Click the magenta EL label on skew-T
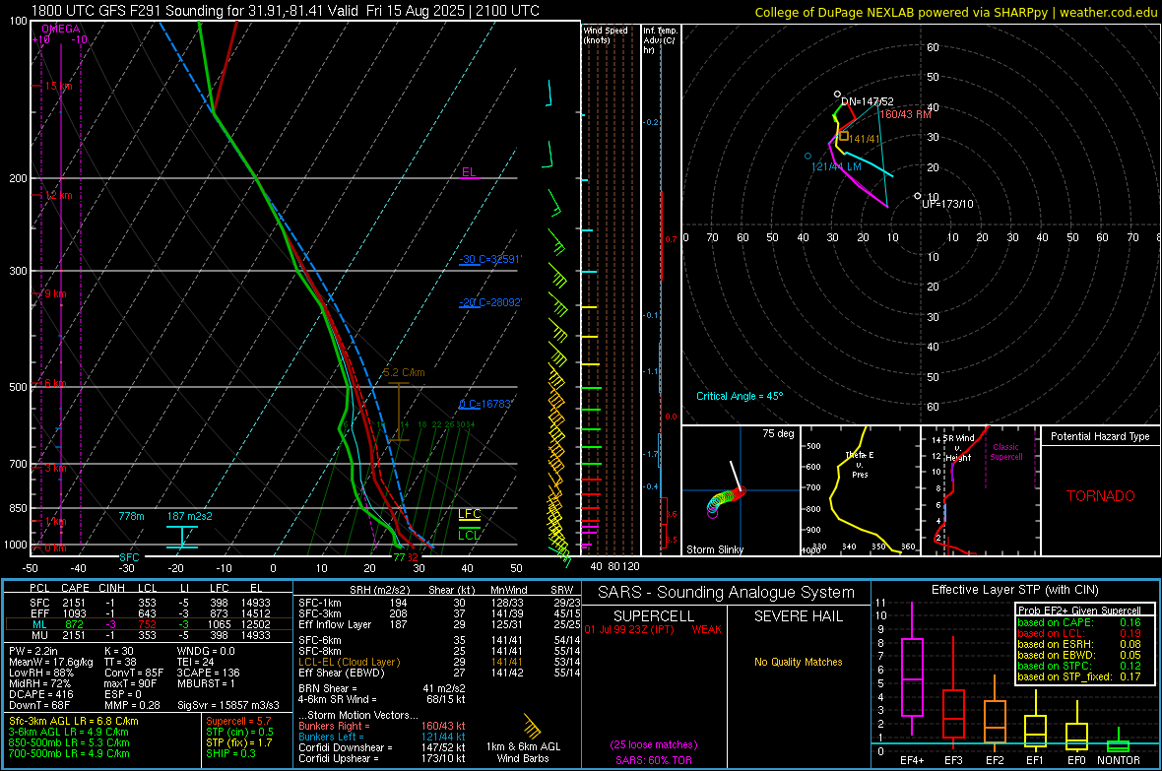1162x771 pixels. pyautogui.click(x=469, y=172)
